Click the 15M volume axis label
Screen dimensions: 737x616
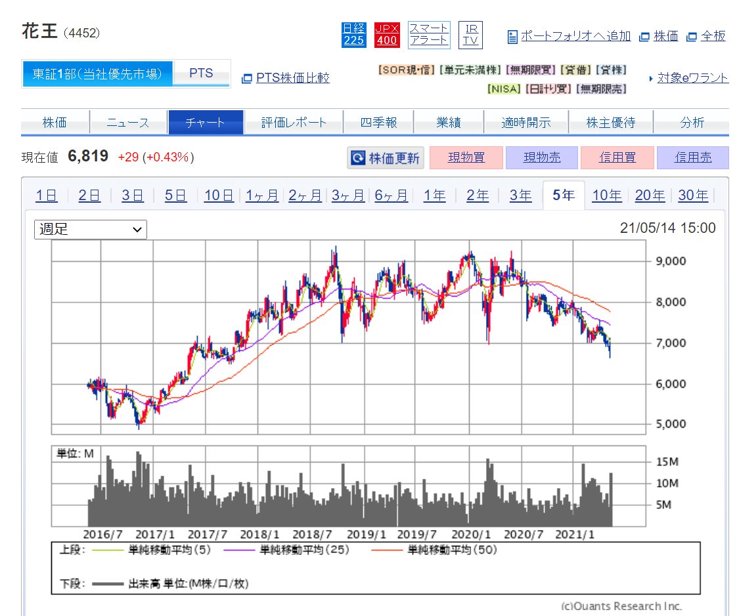[667, 462]
